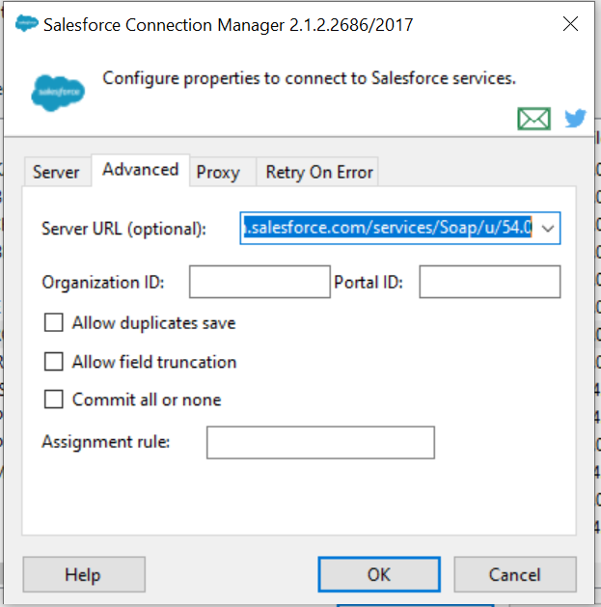
Task: Open the Twitter bird icon link
Action: coord(575,118)
